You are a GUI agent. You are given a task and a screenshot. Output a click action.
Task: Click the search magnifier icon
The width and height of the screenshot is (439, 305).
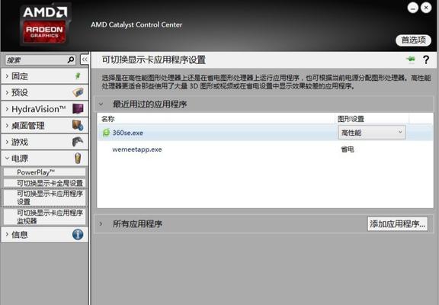[x=71, y=59]
